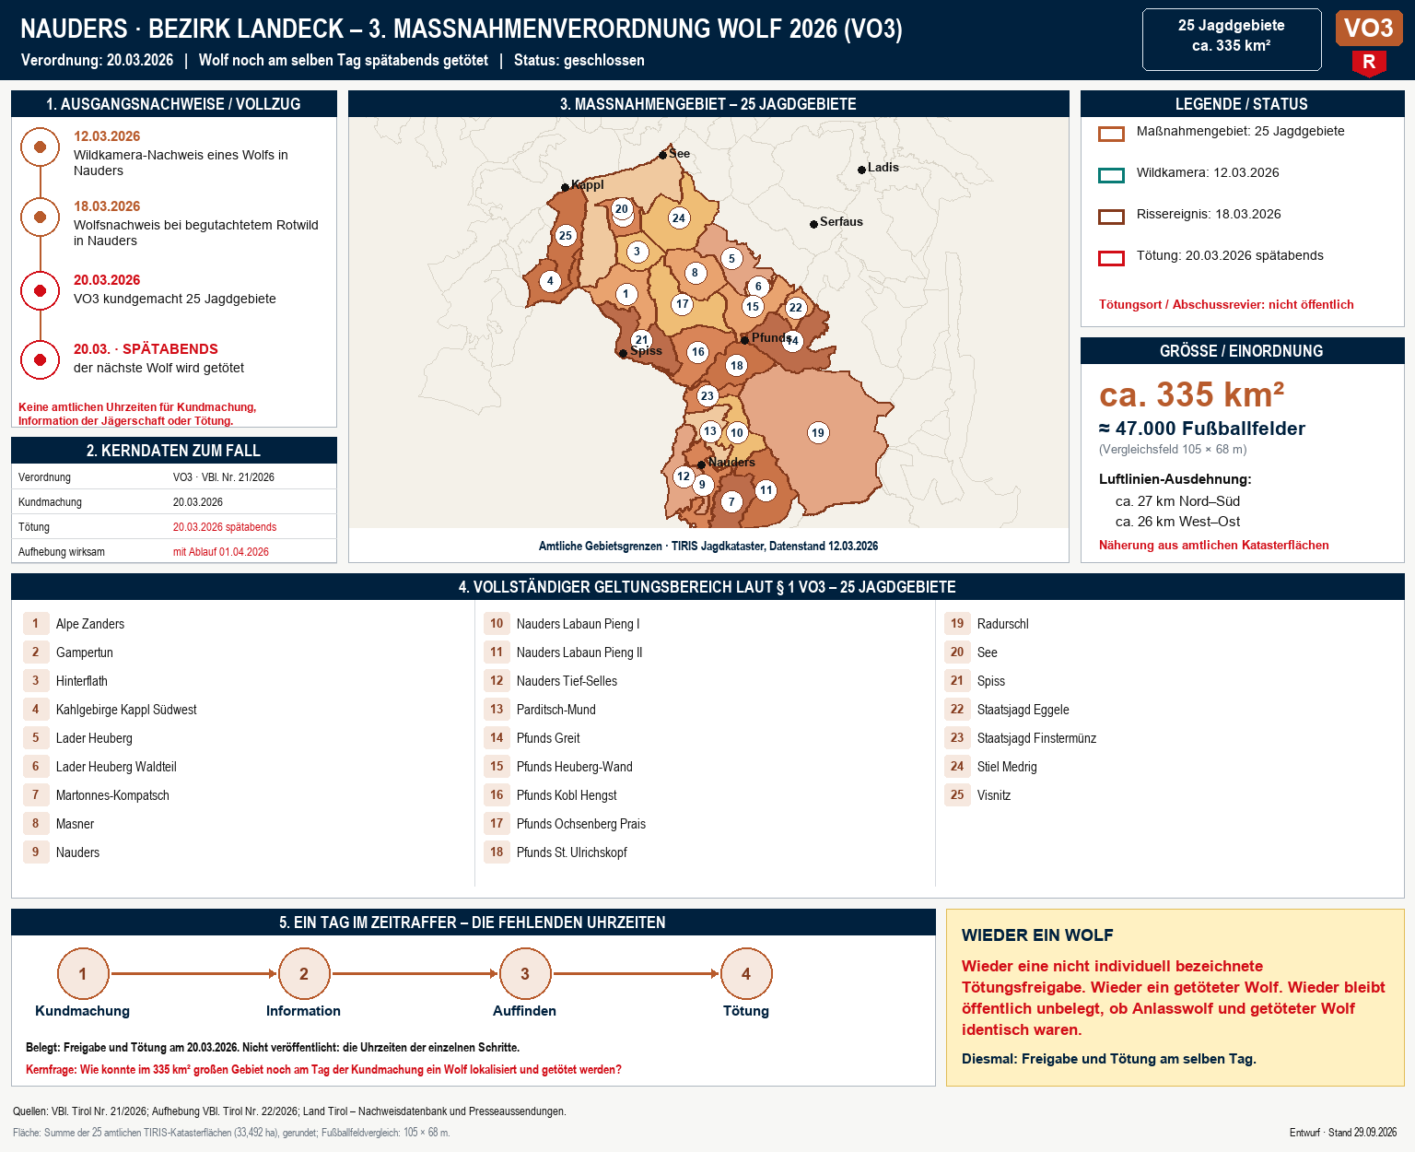The width and height of the screenshot is (1415, 1152).
Task: Click the red R badge below VO3
Action: click(x=1369, y=63)
